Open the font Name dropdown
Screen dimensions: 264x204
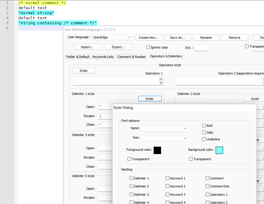[165, 129]
